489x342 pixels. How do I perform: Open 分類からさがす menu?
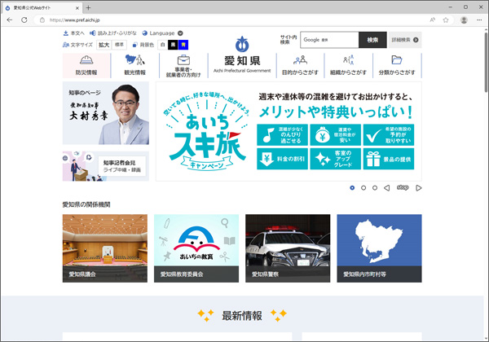pyautogui.click(x=397, y=65)
